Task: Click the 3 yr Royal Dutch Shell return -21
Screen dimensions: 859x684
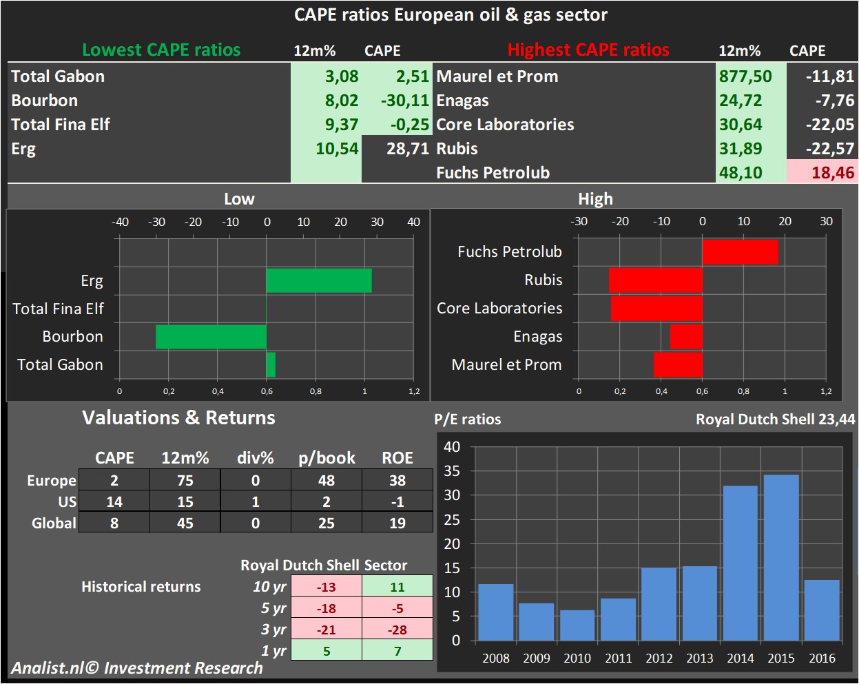Action: pos(327,630)
